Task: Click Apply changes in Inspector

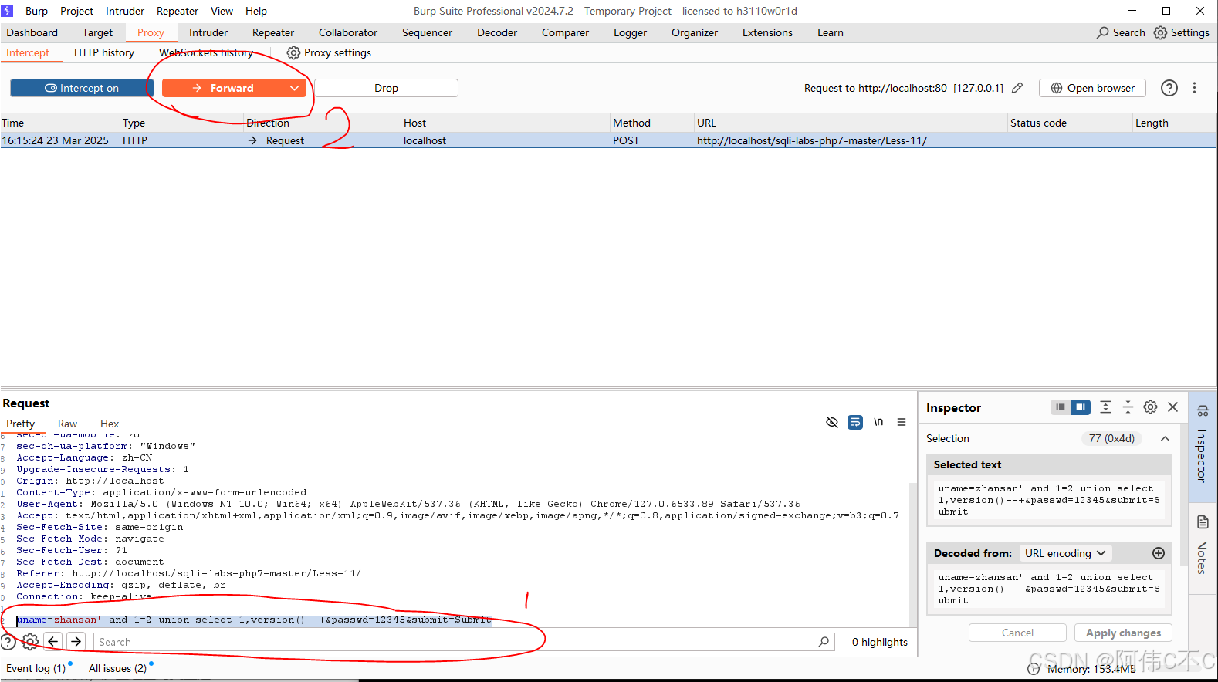Action: (1123, 633)
